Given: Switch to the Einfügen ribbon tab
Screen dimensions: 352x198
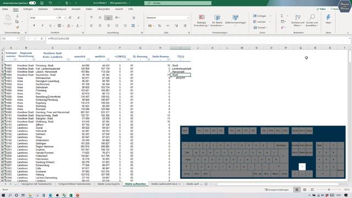Looking at the screenshot, I should coord(28,9).
